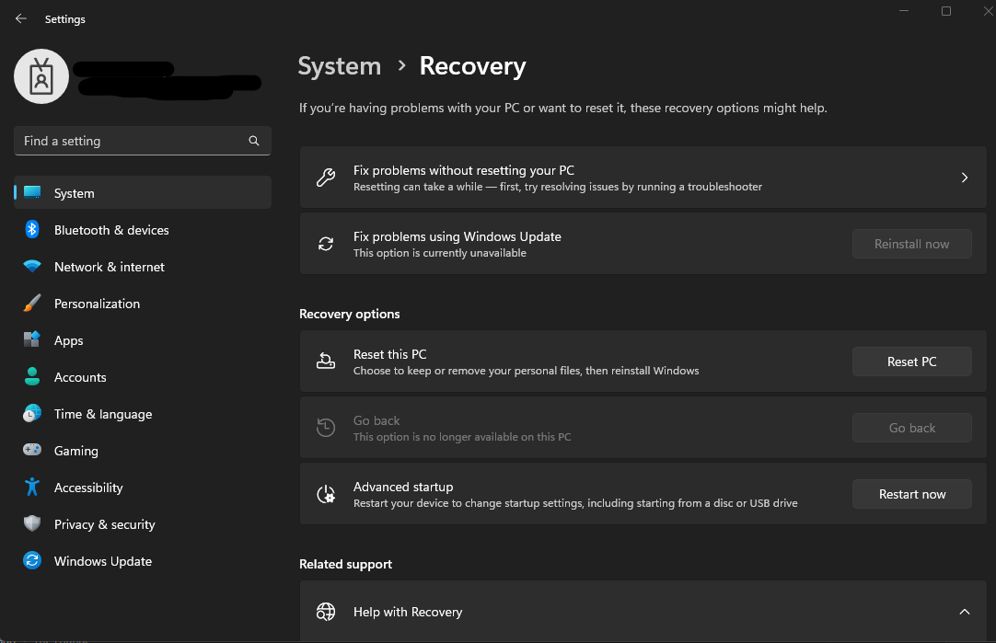The height and width of the screenshot is (643, 996).
Task: Click the Personalization paintbrush icon
Action: click(x=32, y=303)
